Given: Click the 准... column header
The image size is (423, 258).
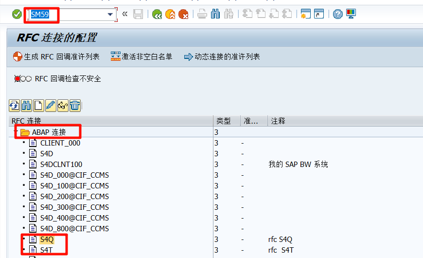Looking at the screenshot, I should point(254,121).
